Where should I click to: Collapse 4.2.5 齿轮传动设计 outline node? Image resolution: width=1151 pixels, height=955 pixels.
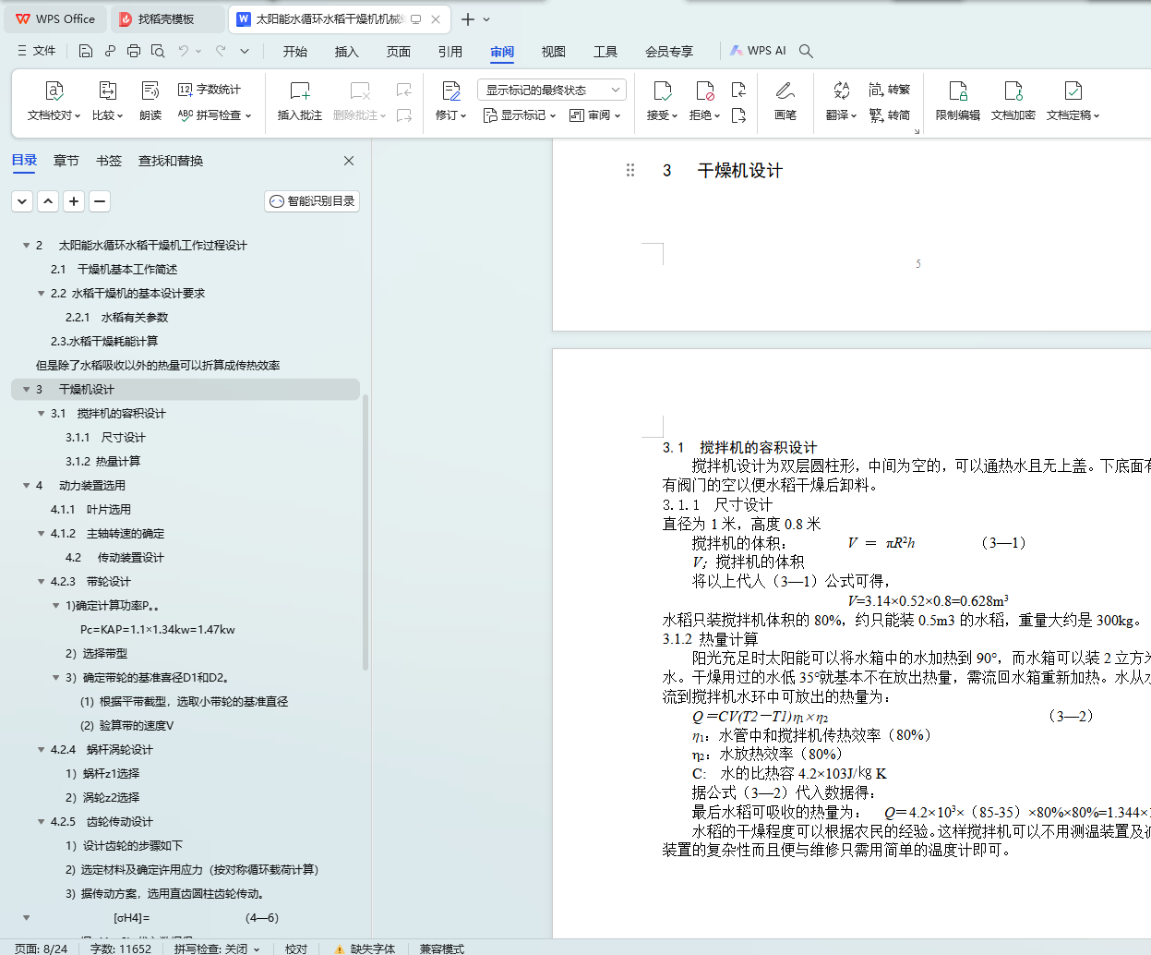[41, 822]
